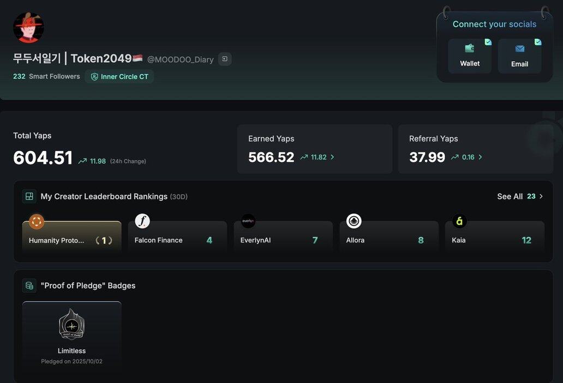Click the EverlynAI logo icon
The width and height of the screenshot is (563, 383).
(248, 221)
